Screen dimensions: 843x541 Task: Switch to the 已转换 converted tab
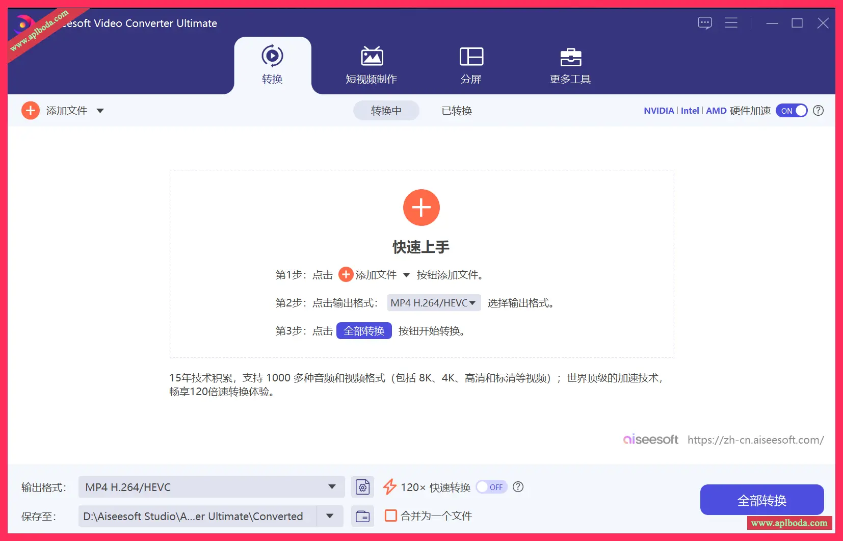tap(457, 111)
